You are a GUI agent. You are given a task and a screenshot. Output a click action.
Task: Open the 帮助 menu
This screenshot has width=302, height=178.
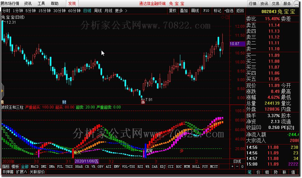pos(54,3)
